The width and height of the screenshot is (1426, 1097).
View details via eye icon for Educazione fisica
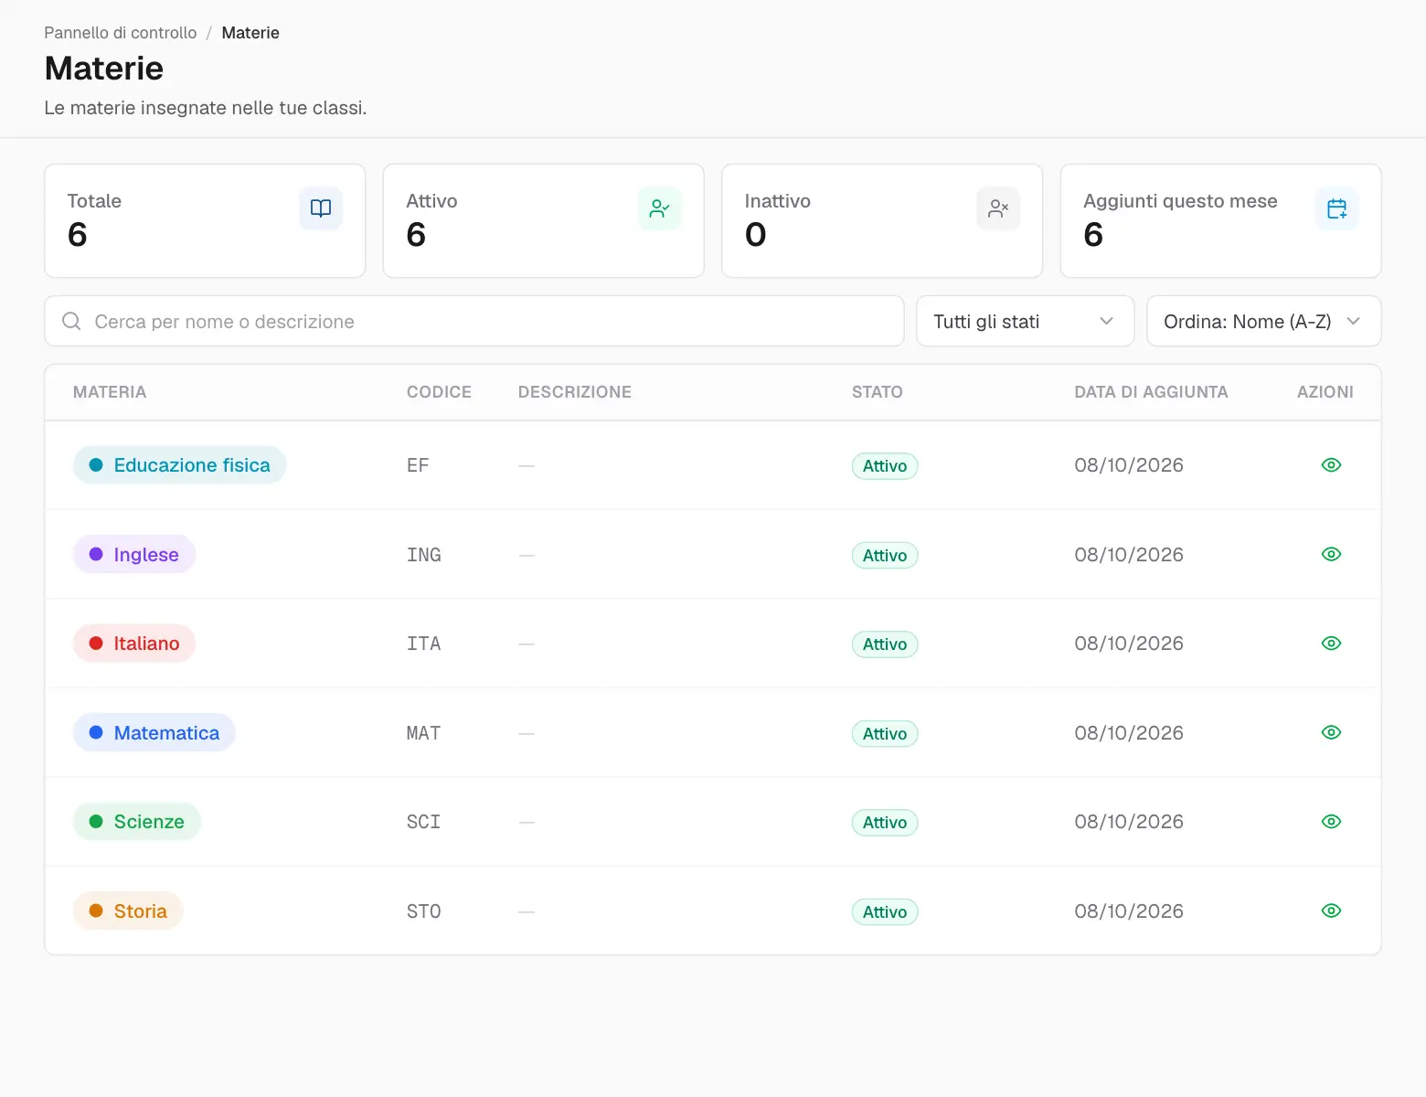click(x=1331, y=465)
